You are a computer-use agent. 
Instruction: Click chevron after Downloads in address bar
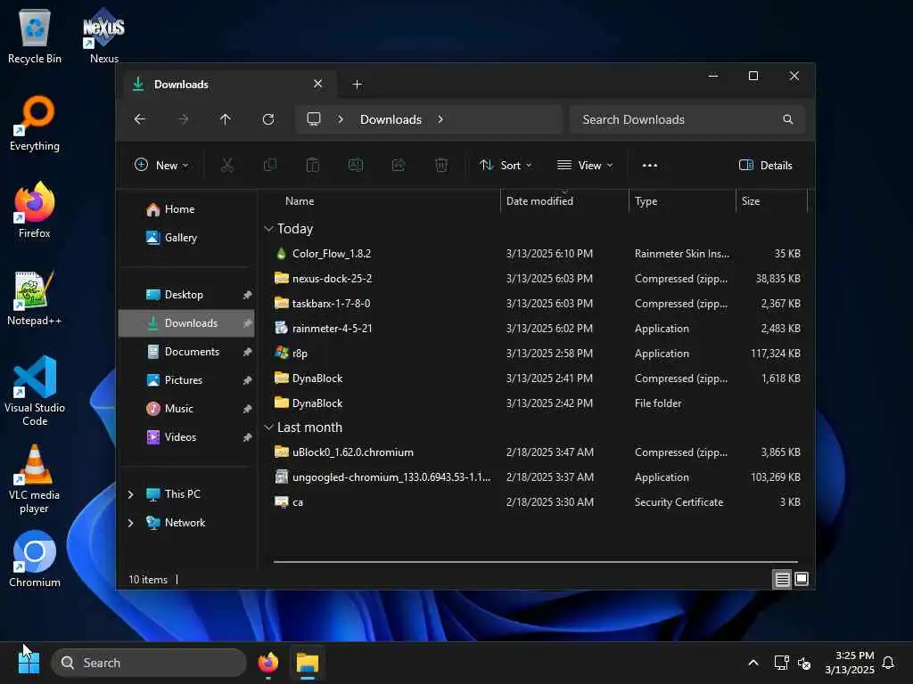[x=440, y=119]
